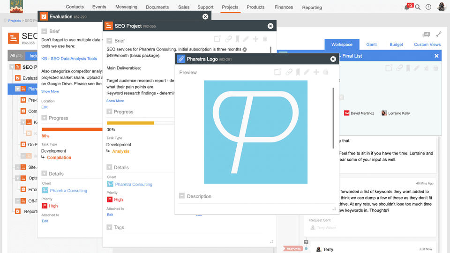The width and height of the screenshot is (450, 253).
Task: Open the notifications bell showing 12
Action: tap(407, 7)
